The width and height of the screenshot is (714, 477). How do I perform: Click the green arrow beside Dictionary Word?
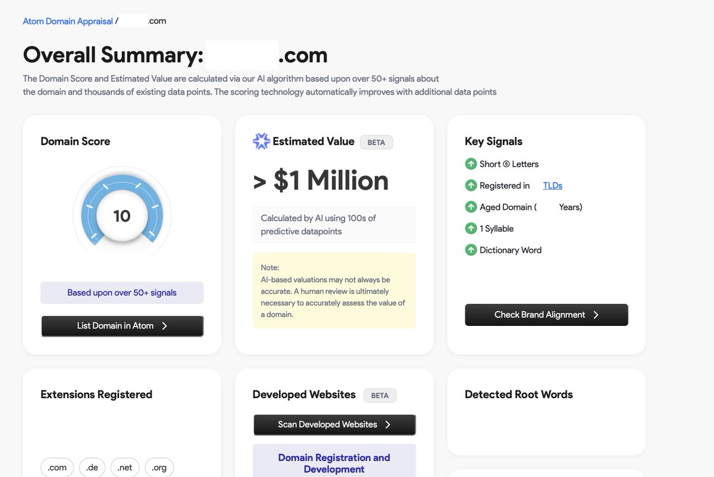pyautogui.click(x=471, y=250)
